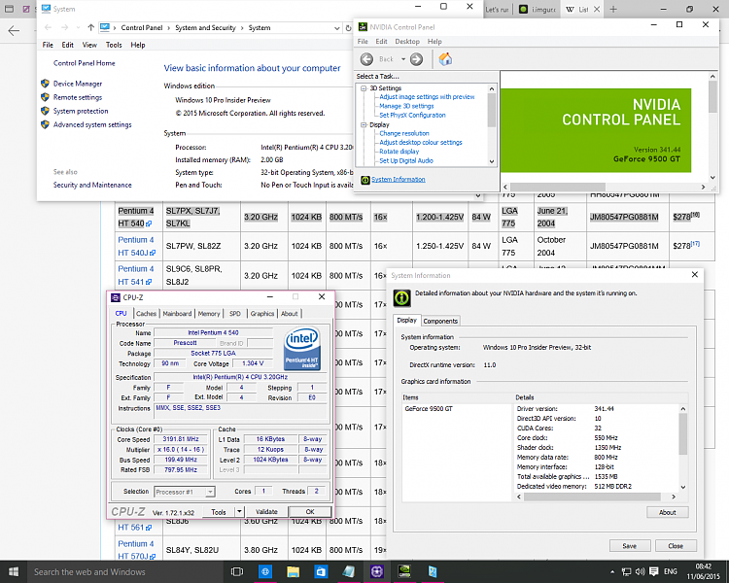Open Help menu in NVIDIA Control Panel

point(434,42)
